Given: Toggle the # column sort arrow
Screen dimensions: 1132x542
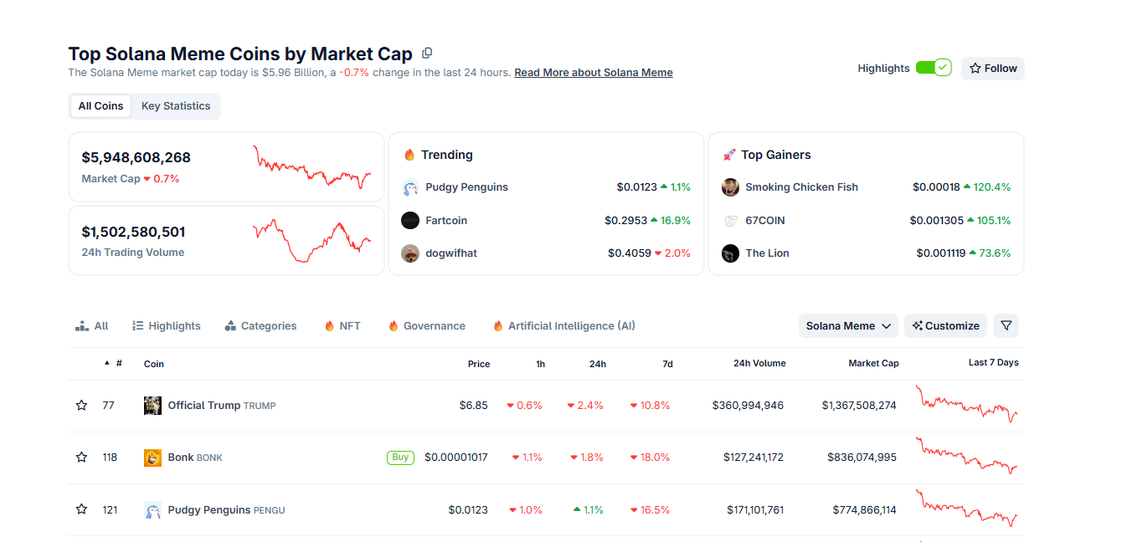Looking at the screenshot, I should (108, 363).
